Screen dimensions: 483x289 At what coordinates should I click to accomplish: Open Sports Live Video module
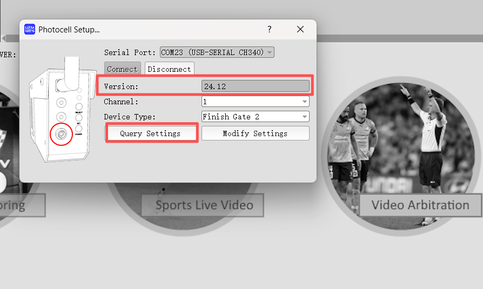(203, 205)
